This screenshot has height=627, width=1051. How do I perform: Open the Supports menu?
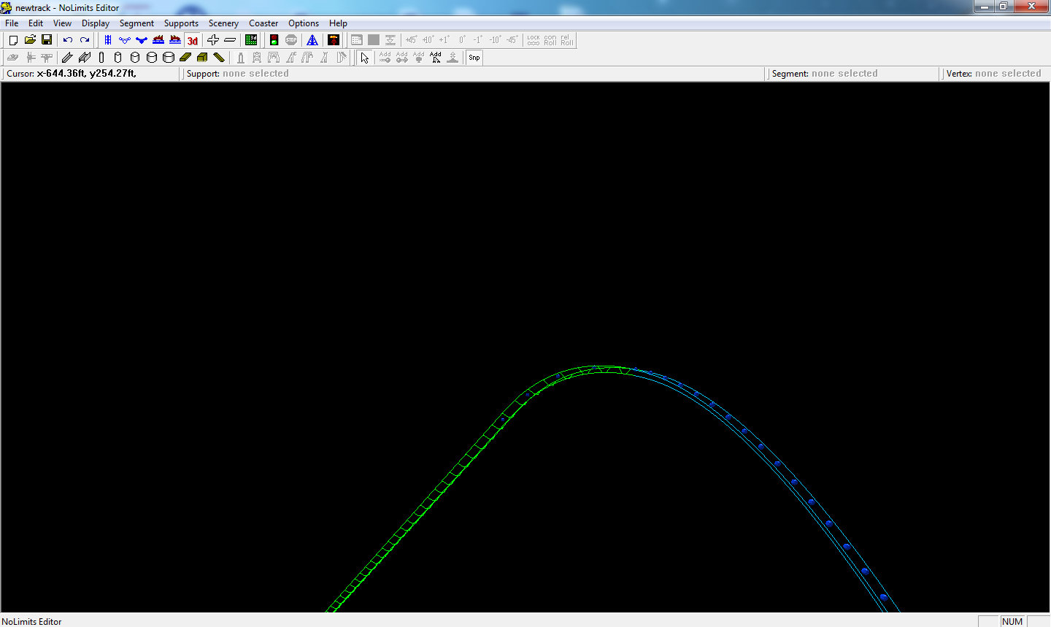pyautogui.click(x=181, y=23)
